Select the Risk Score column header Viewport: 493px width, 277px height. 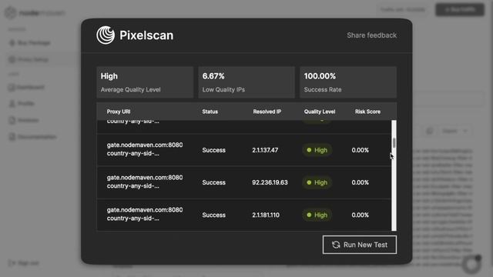[367, 112]
